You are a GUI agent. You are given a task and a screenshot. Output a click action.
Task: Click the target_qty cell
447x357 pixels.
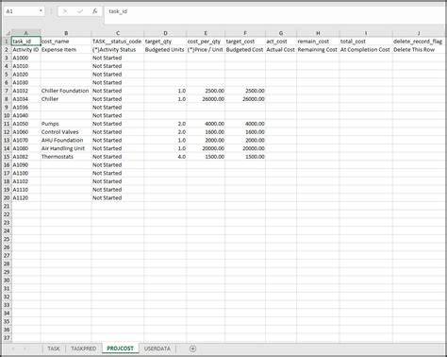pos(165,42)
